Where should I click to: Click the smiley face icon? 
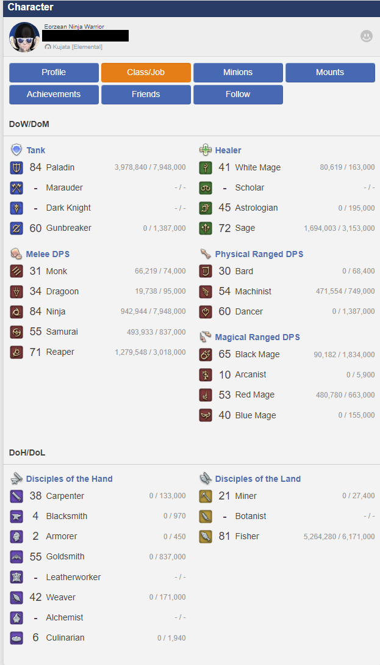pyautogui.click(x=366, y=36)
